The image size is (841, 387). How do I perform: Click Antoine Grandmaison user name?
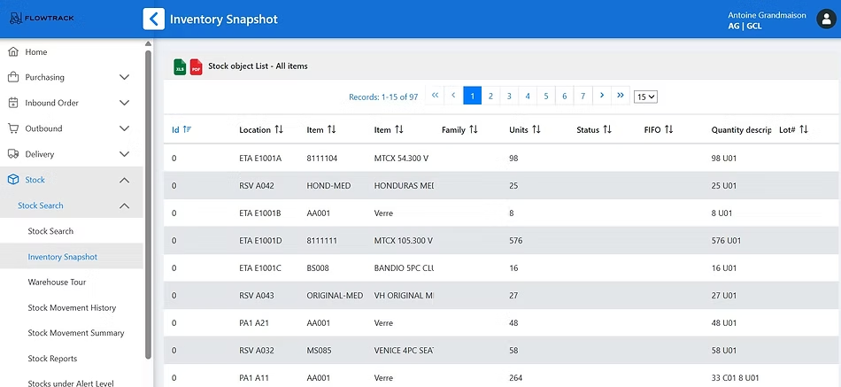coord(767,15)
